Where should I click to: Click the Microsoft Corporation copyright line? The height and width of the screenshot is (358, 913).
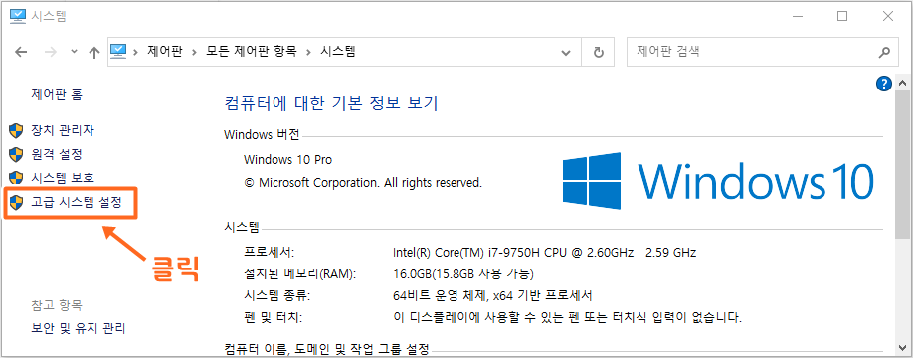[363, 183]
